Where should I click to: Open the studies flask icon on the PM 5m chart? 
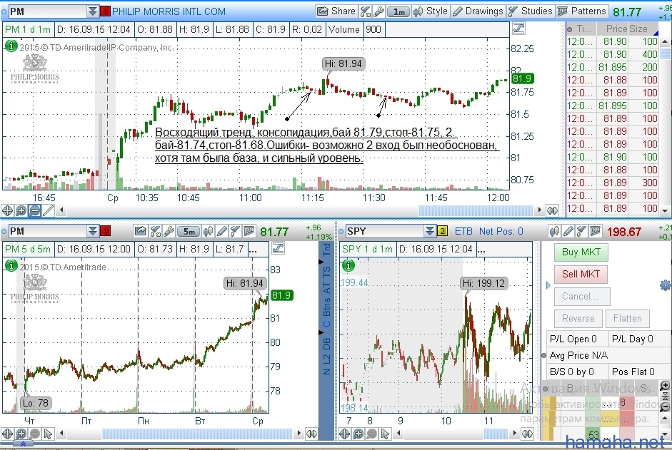tap(235, 232)
